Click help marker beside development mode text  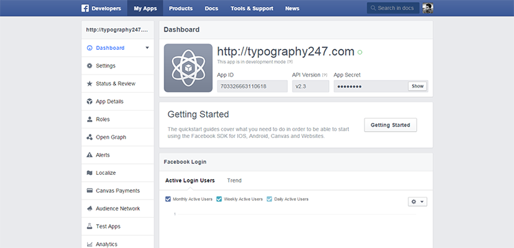[x=290, y=61]
